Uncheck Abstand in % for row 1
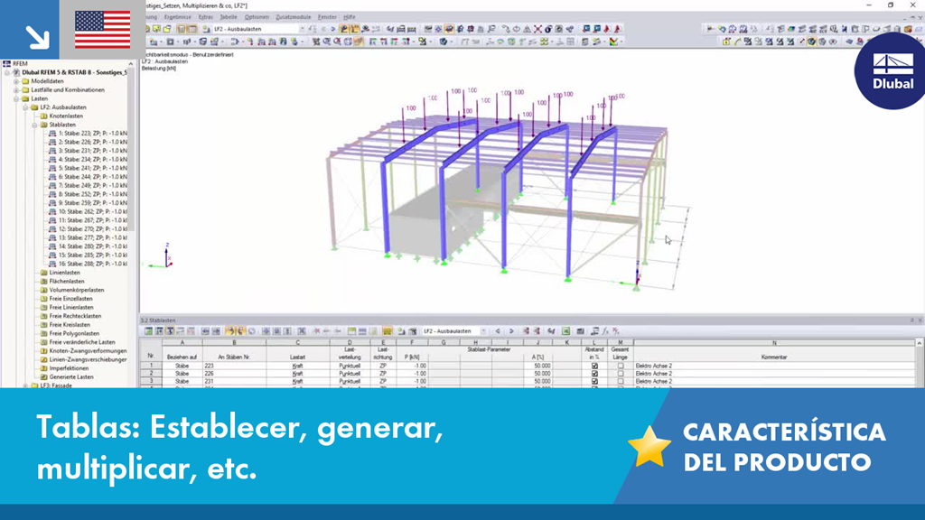Viewport: 925px width, 520px height. click(x=594, y=367)
